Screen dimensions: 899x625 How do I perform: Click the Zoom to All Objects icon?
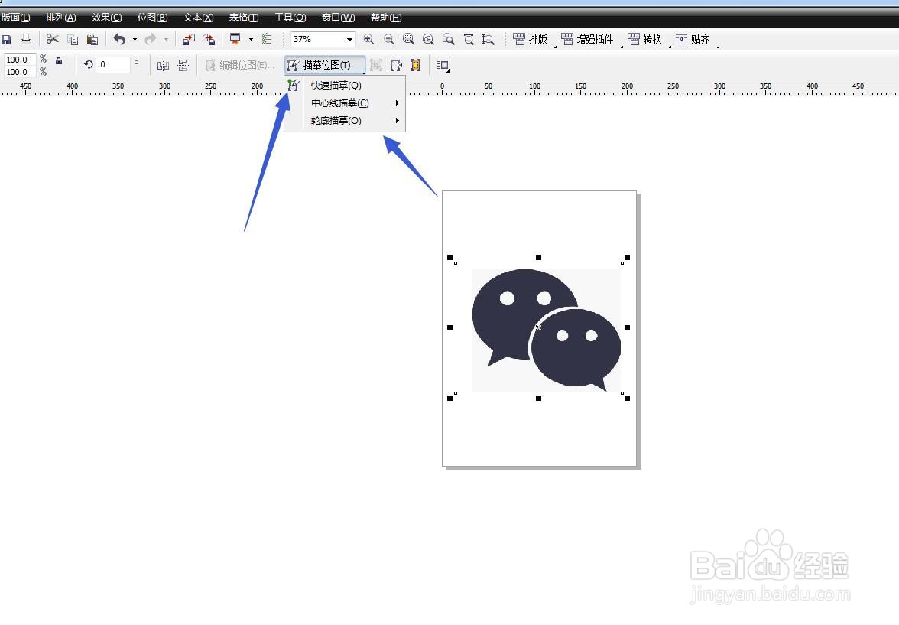coord(428,39)
